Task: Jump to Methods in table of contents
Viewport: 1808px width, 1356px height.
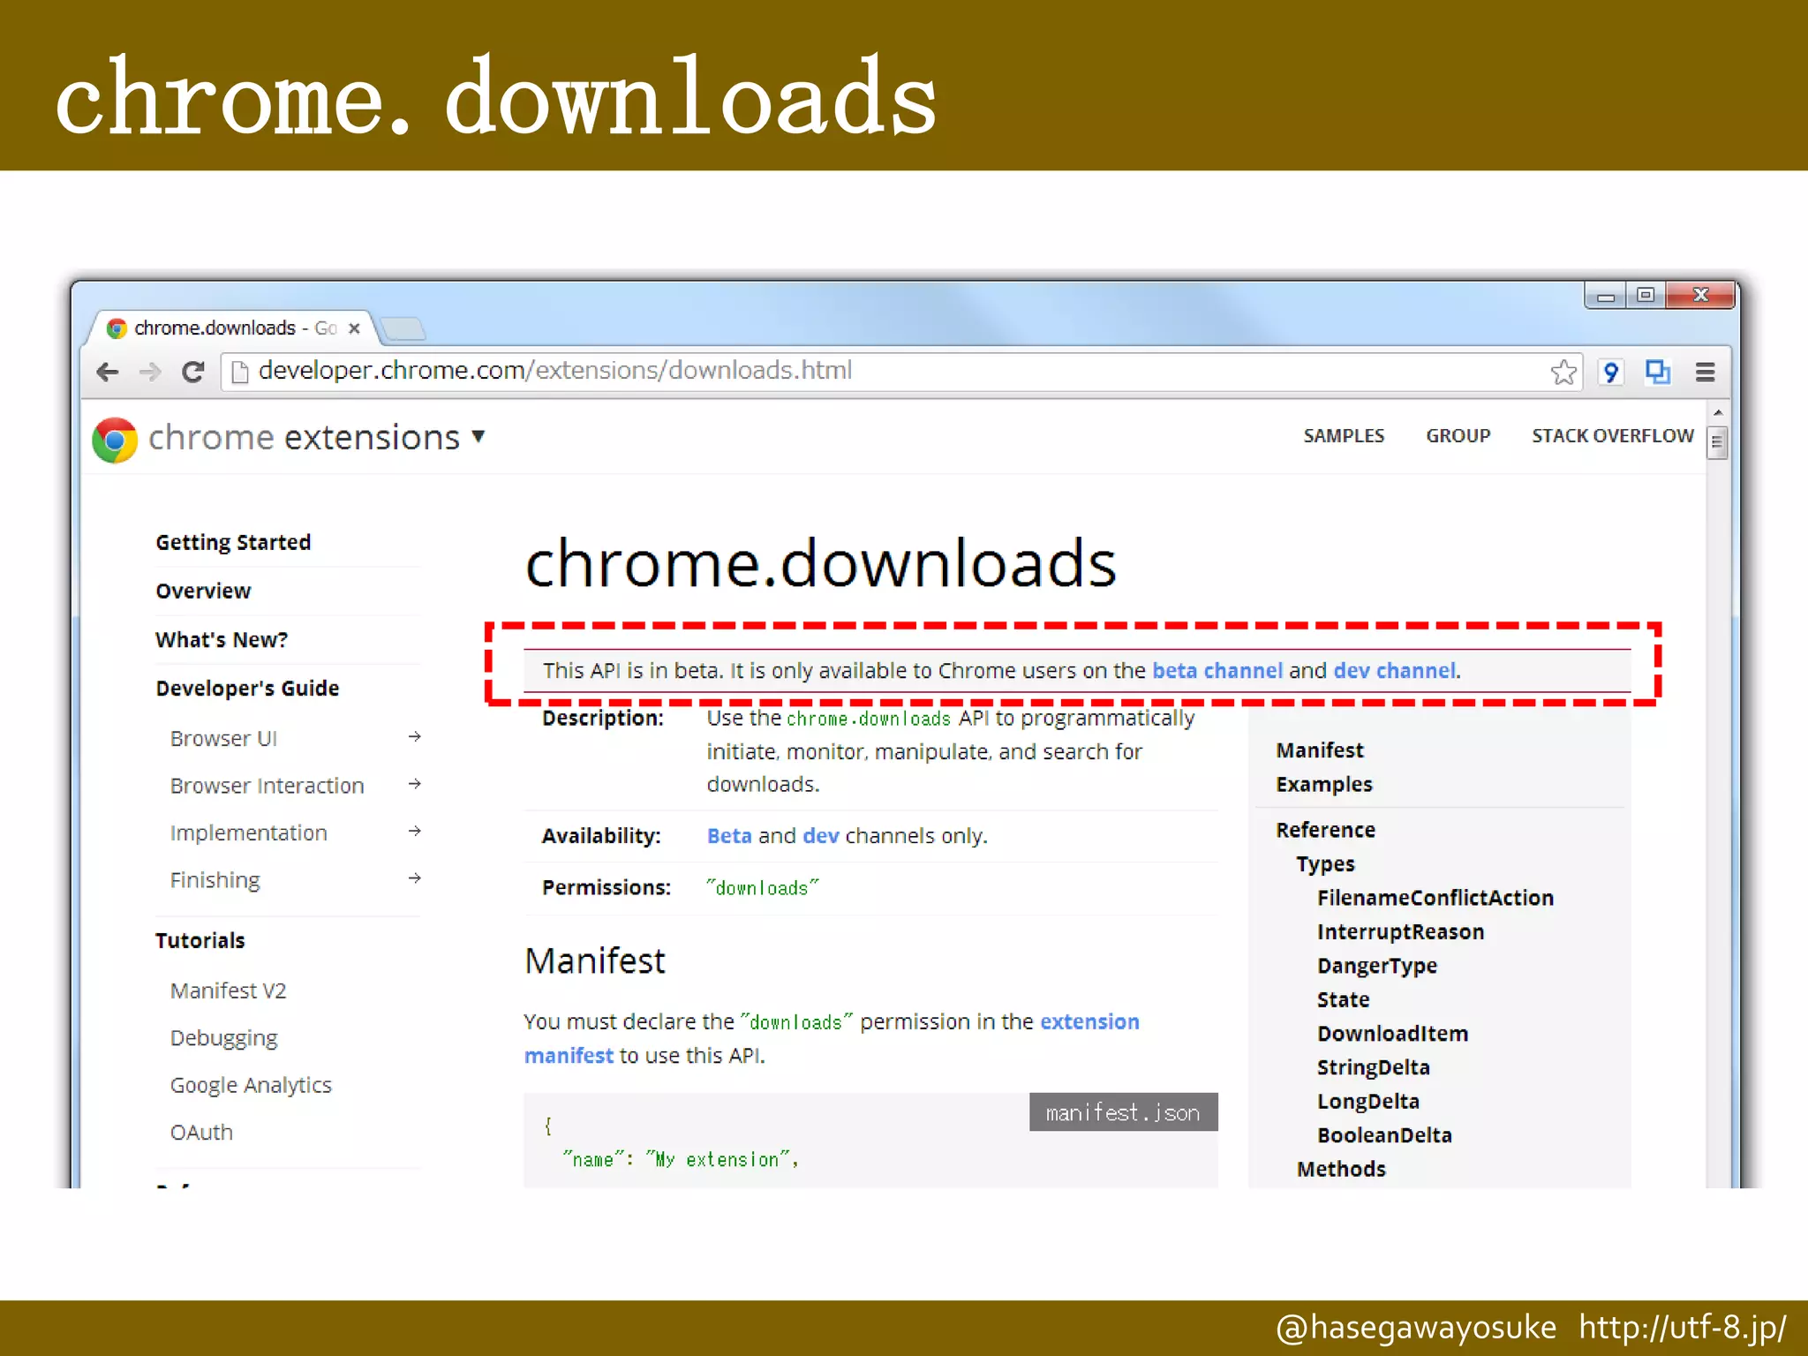Action: tap(1341, 1170)
